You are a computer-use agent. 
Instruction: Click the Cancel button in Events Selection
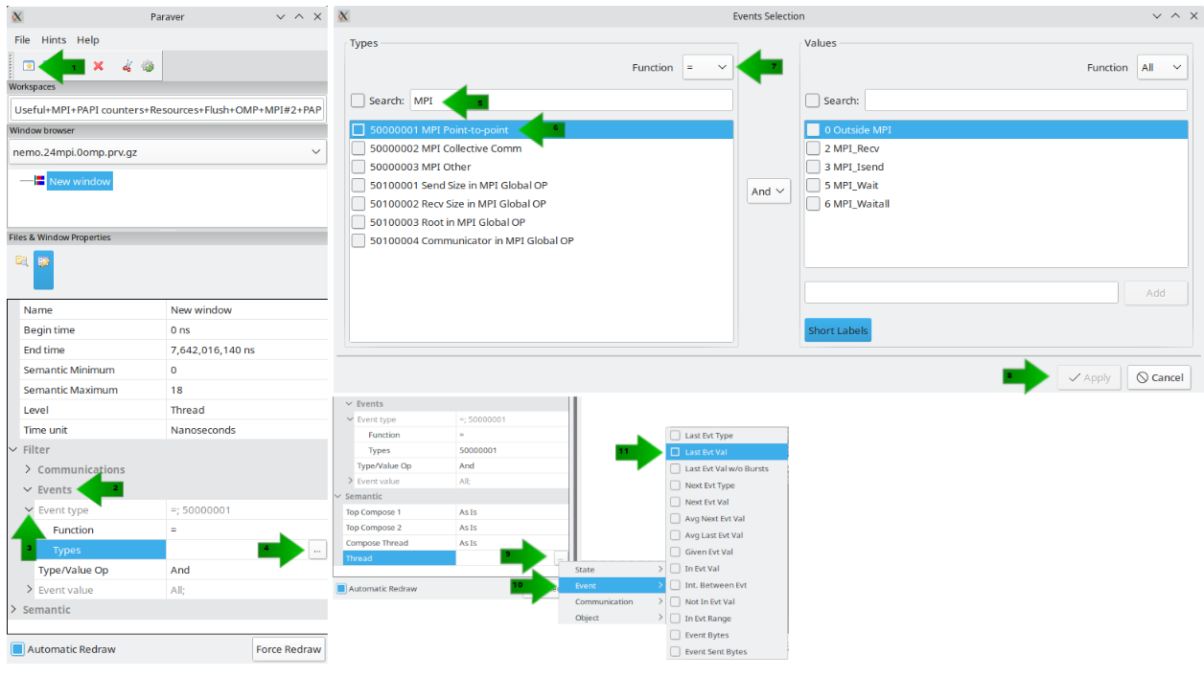click(x=1159, y=377)
